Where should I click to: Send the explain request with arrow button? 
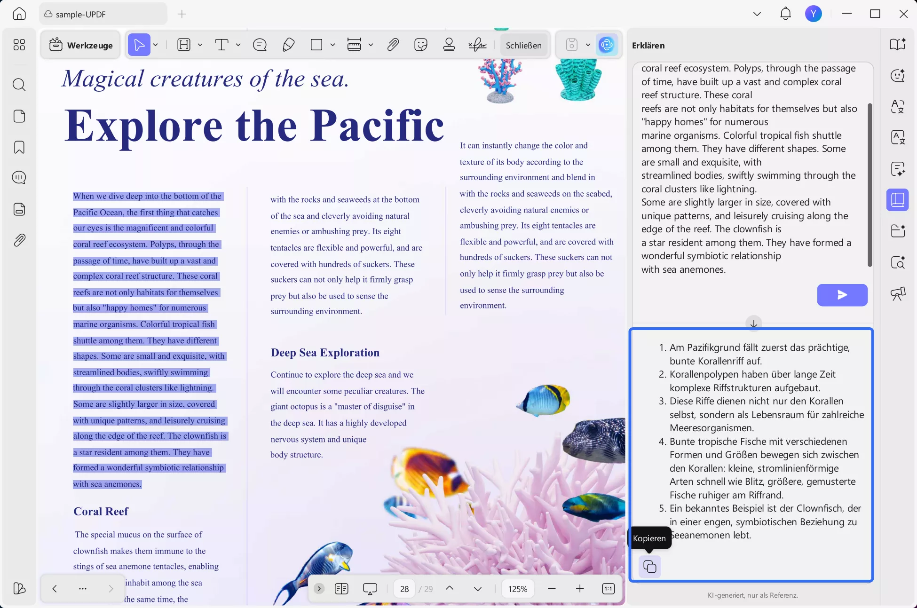[x=842, y=295]
